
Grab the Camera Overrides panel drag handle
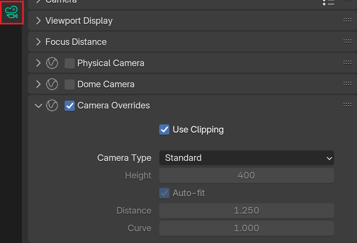pyautogui.click(x=348, y=105)
